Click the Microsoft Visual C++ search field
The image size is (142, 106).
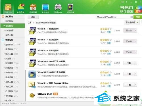113,17
